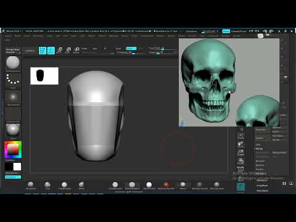
Task: Enable Zcut mode
Action: (141, 49)
